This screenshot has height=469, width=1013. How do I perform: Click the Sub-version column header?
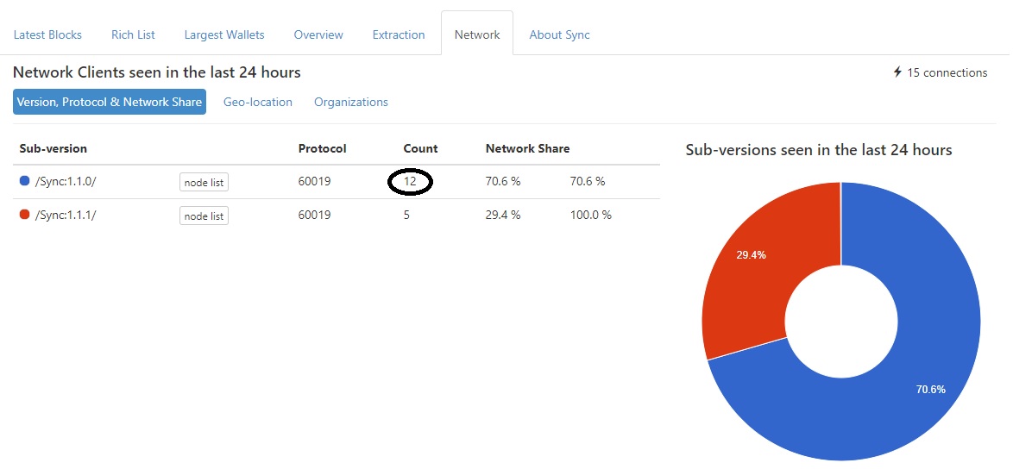click(x=53, y=148)
